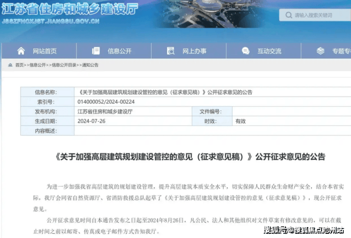Click the breadcrumb home icon
This screenshot has width=351, height=238.
click(10, 65)
